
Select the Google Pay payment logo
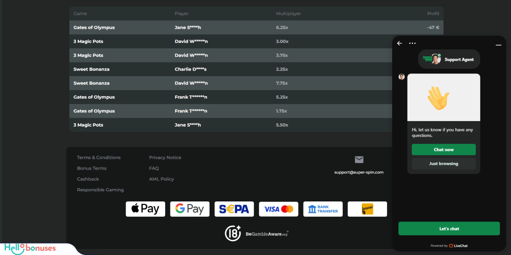[x=190, y=209]
